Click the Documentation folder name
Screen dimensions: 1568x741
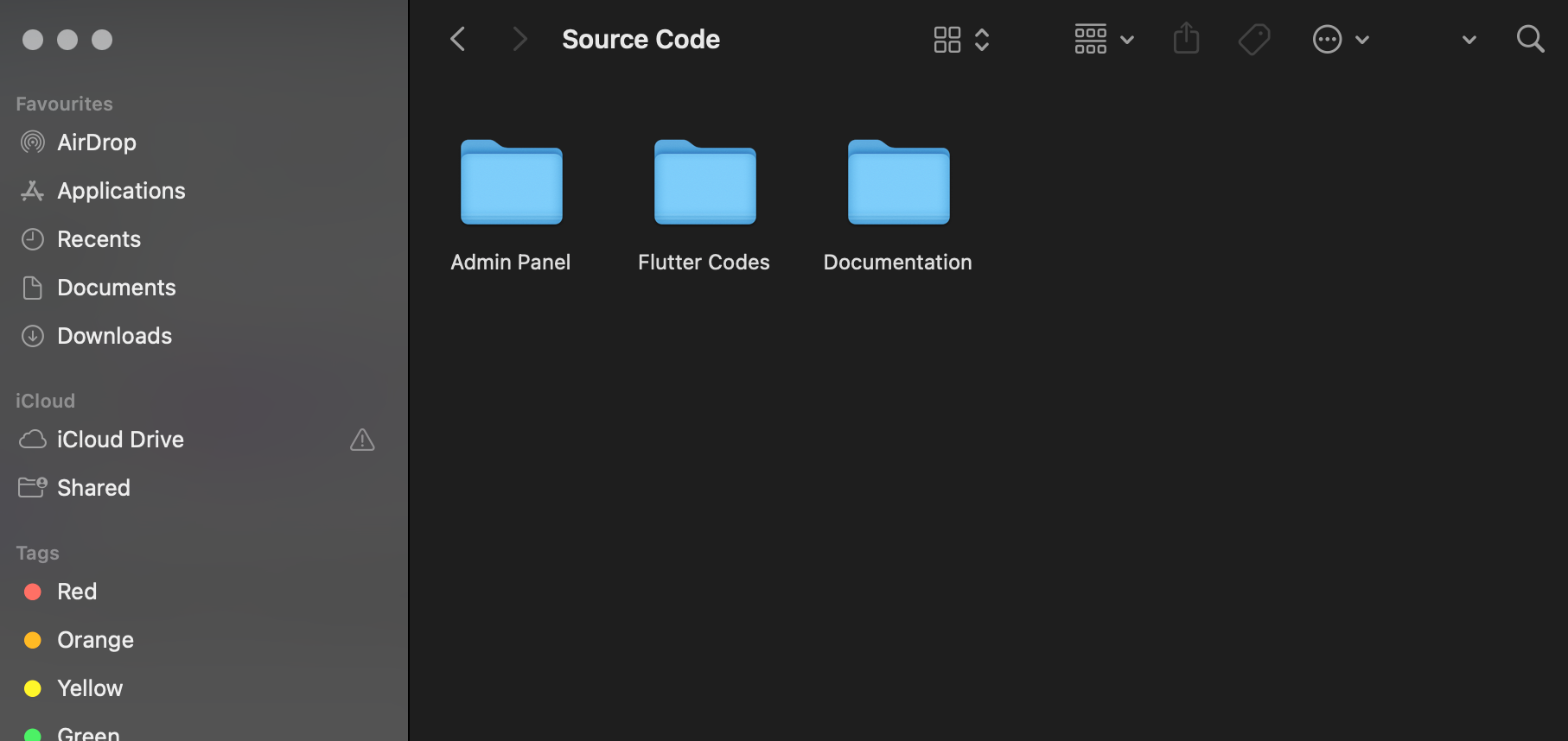tap(898, 262)
